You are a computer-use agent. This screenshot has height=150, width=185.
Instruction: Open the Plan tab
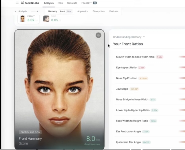click(60, 3)
